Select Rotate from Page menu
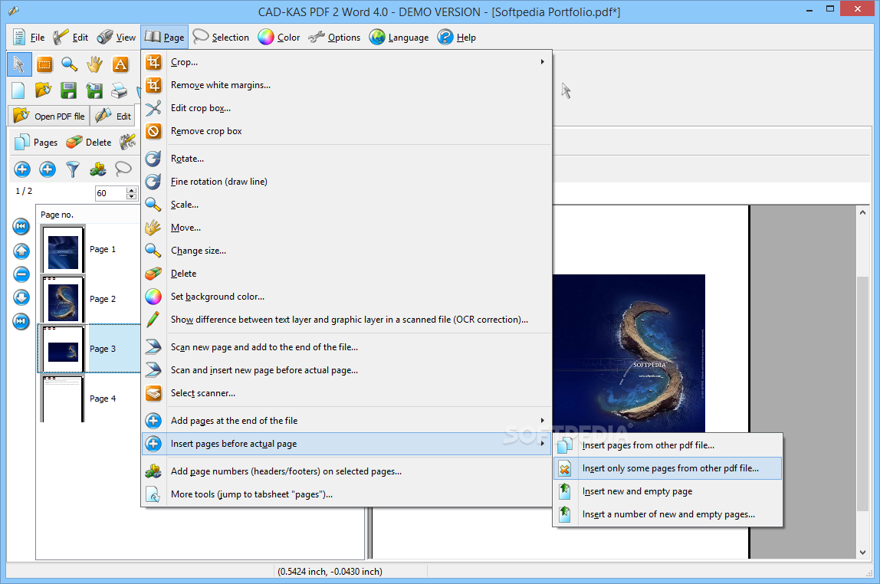The image size is (880, 584). click(x=346, y=159)
